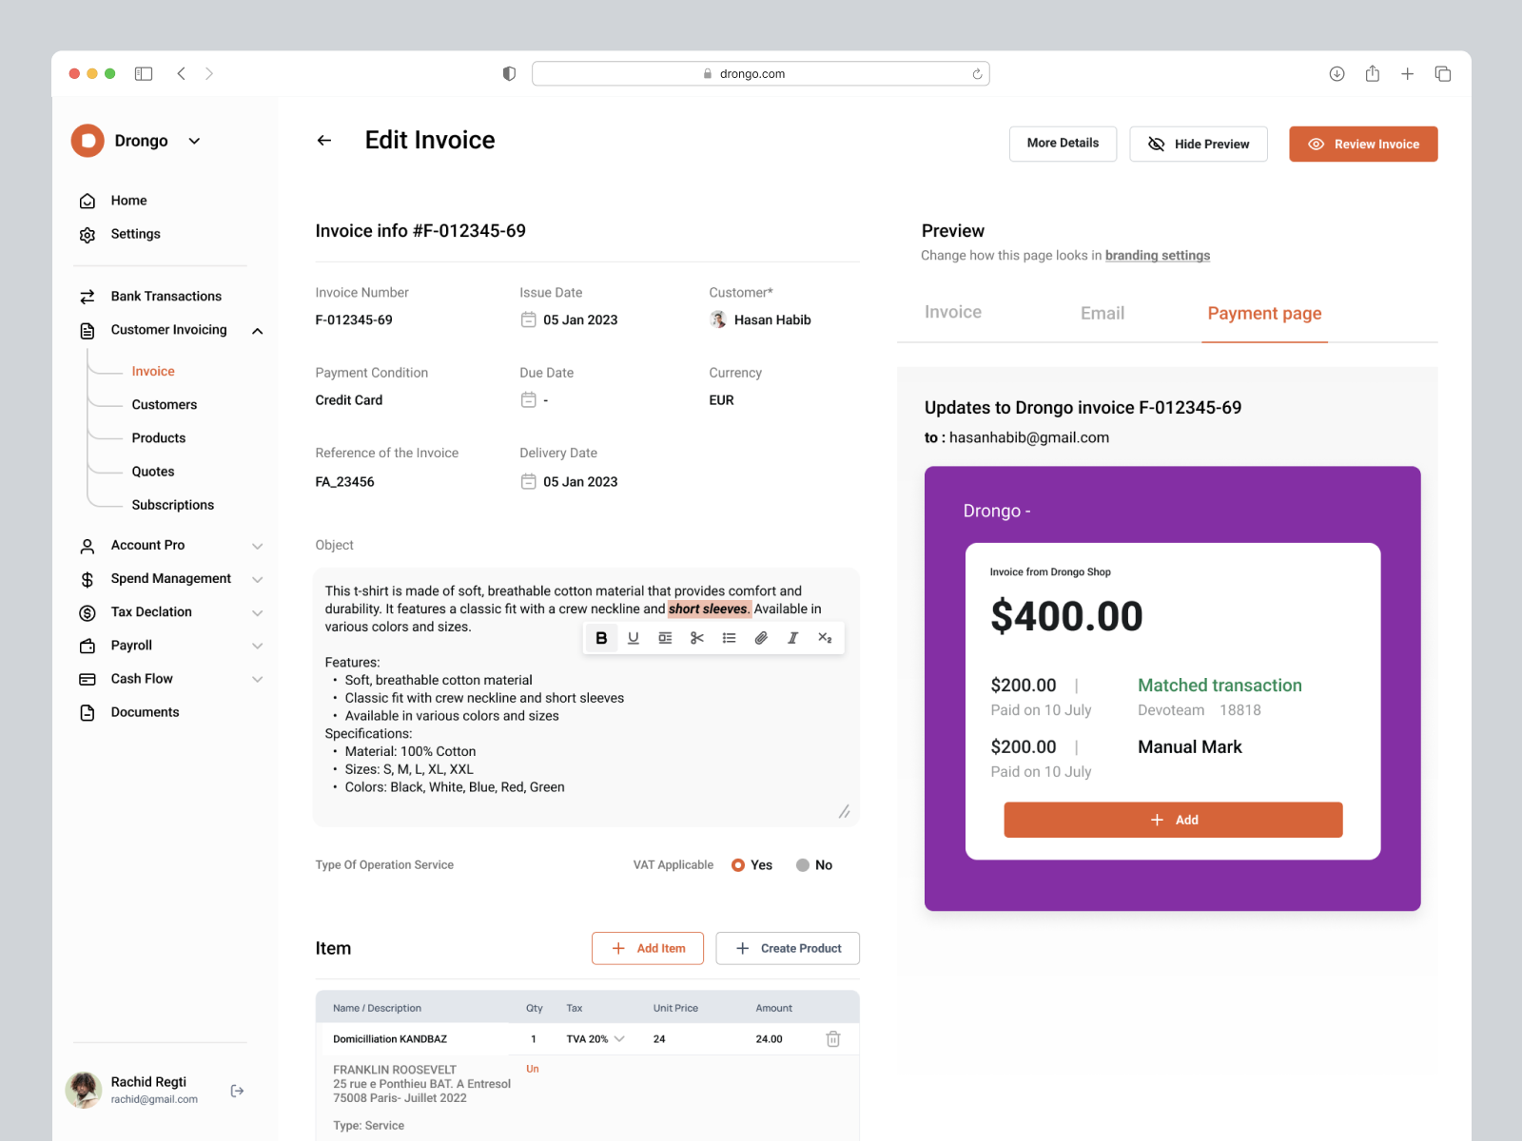Open Bank Transactions from the sidebar

pos(166,296)
